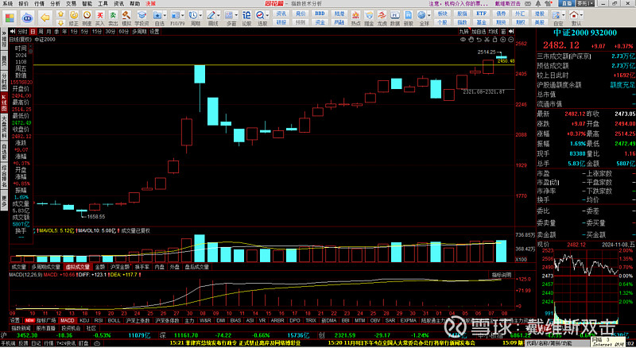This screenshot has height=348, width=636.
Task: Open the 工具 menu
Action: click(x=103, y=4)
